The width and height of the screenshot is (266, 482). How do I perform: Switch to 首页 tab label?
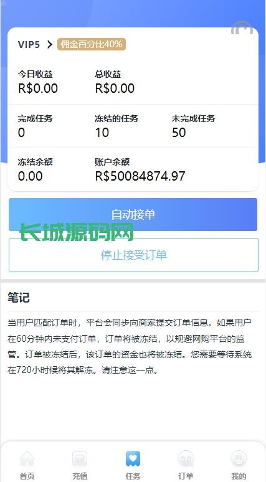click(x=27, y=476)
